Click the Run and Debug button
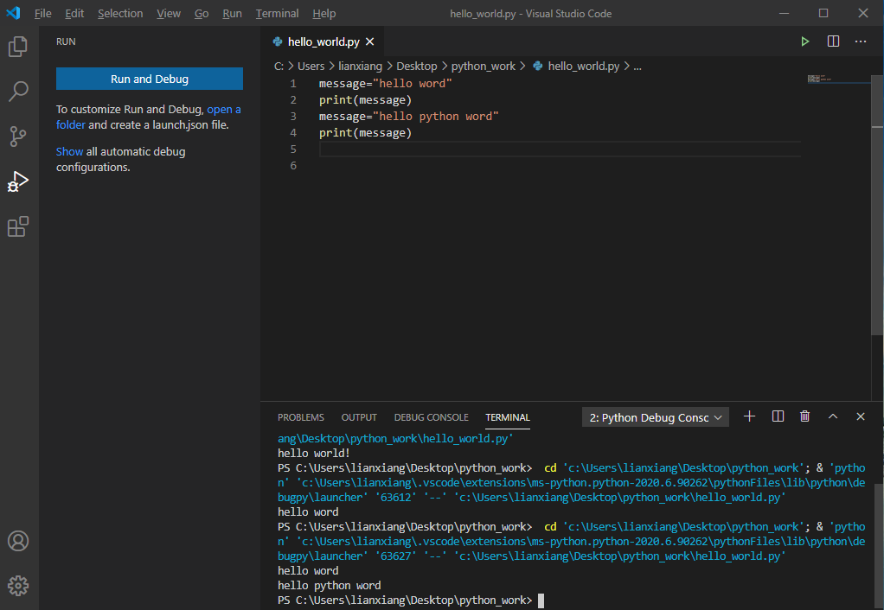This screenshot has width=884, height=610. pos(150,79)
